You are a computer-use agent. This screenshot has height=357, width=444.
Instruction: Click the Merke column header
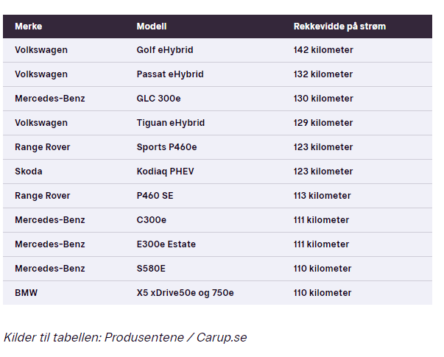click(x=28, y=26)
